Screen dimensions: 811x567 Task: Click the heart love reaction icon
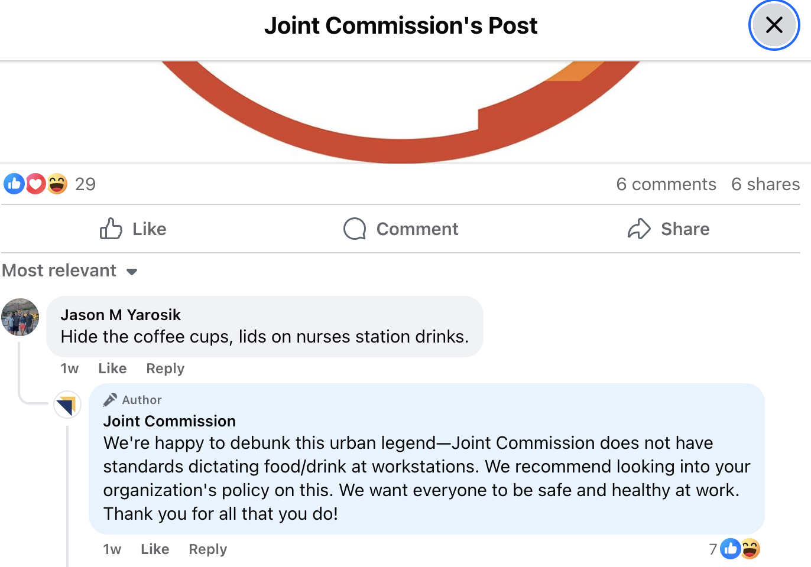point(35,184)
